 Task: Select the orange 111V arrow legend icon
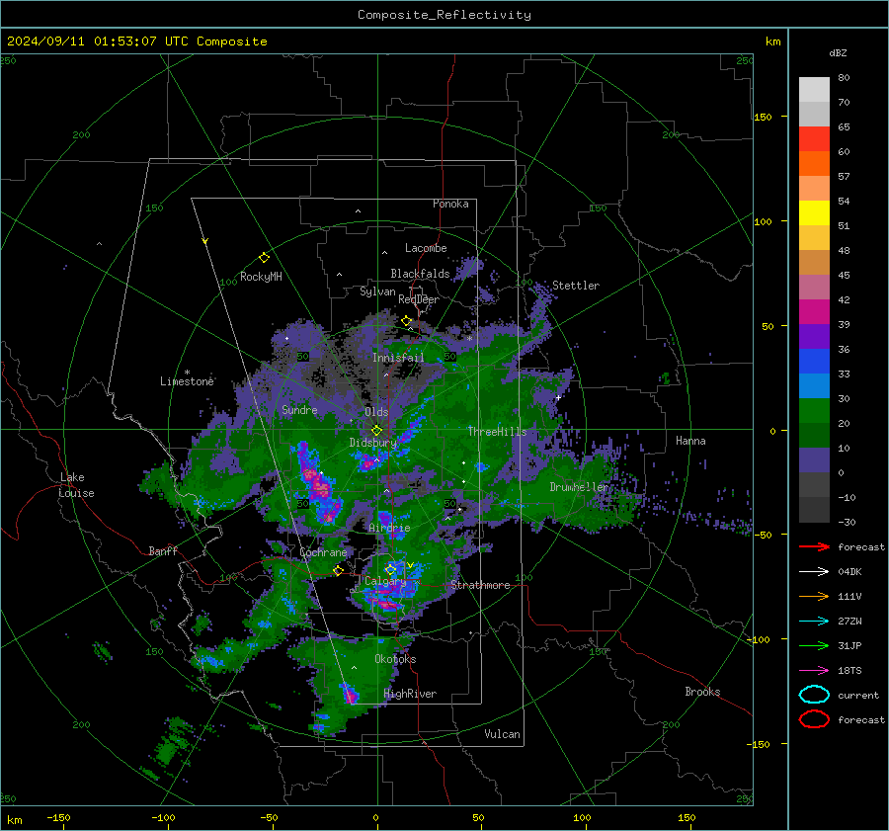click(814, 596)
